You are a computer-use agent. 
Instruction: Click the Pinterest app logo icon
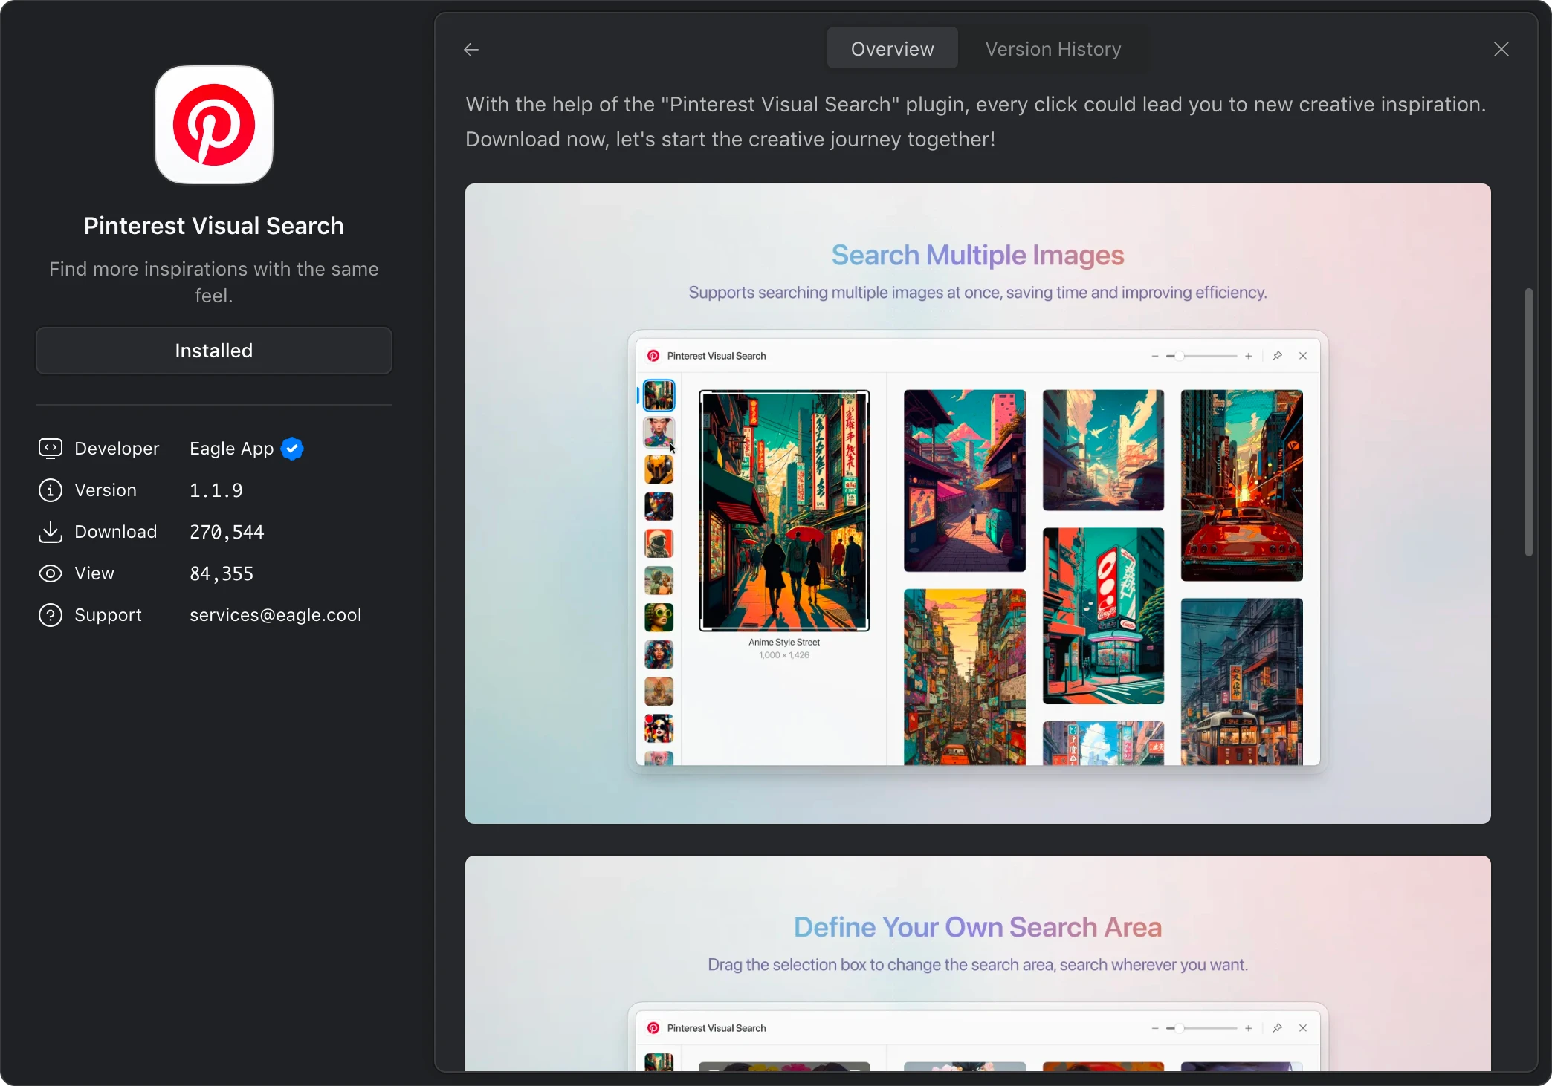pyautogui.click(x=214, y=125)
